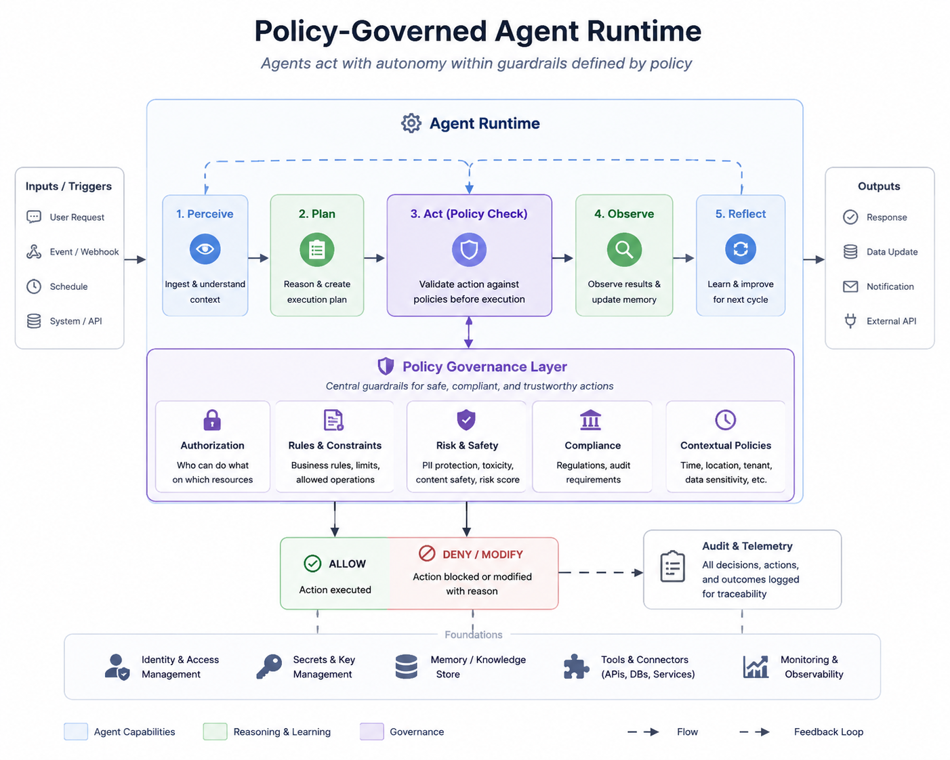Click the 'Risk & Safety' card title
This screenshot has width=950, height=760.
pyautogui.click(x=467, y=446)
